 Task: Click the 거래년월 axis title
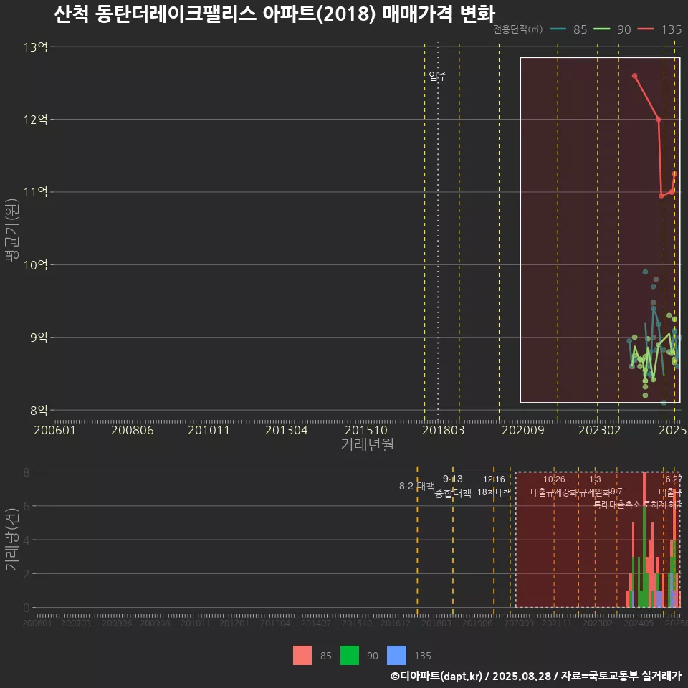(367, 444)
